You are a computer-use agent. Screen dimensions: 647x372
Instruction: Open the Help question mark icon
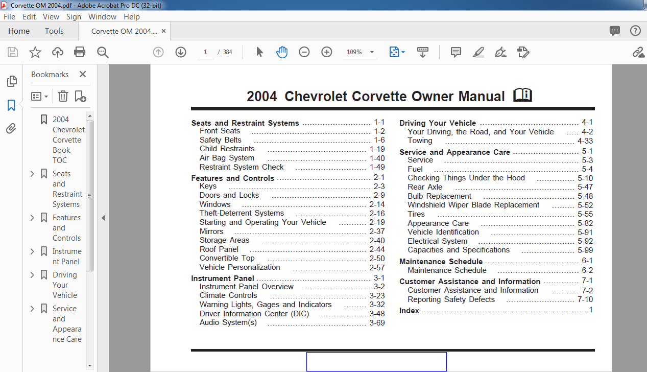(635, 31)
